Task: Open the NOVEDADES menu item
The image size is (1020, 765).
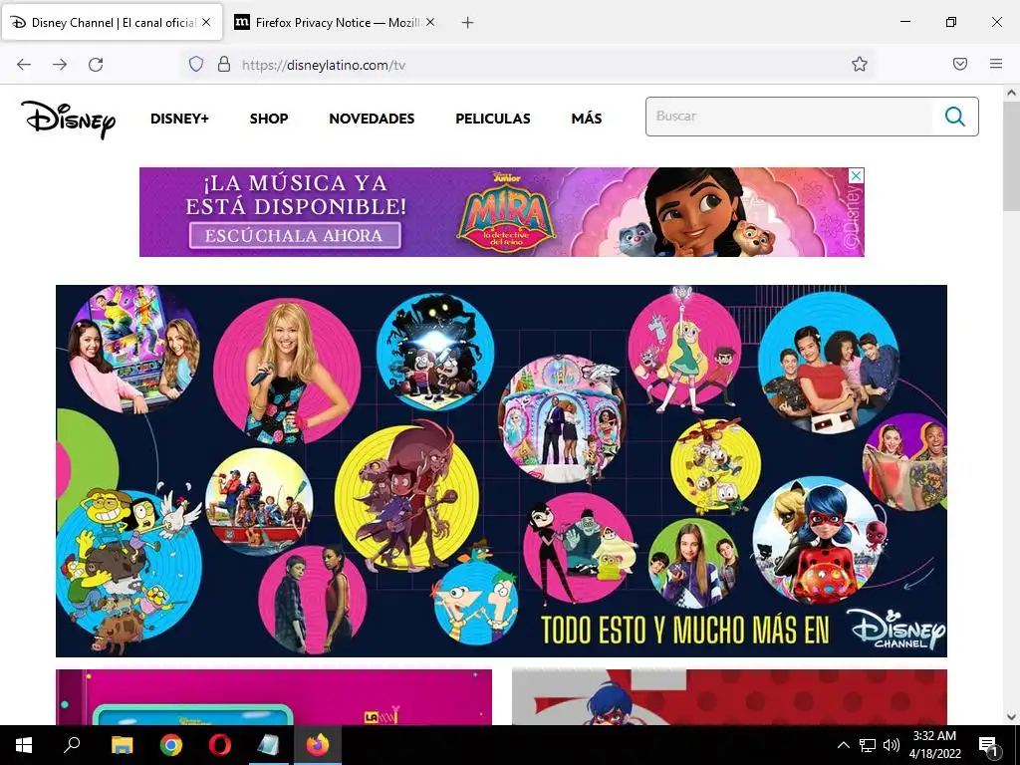Action: click(x=372, y=119)
